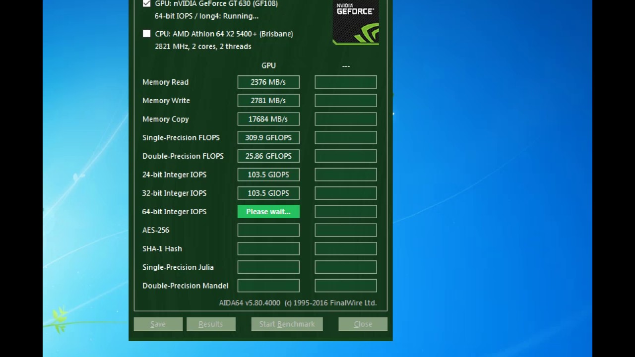Click the Single-Precision Julia label

tap(178, 267)
